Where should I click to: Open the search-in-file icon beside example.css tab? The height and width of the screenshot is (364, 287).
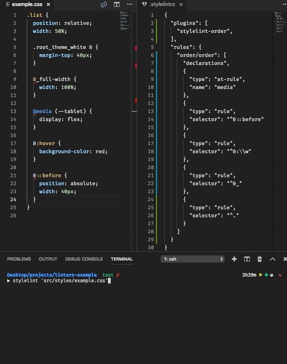click(104, 4)
